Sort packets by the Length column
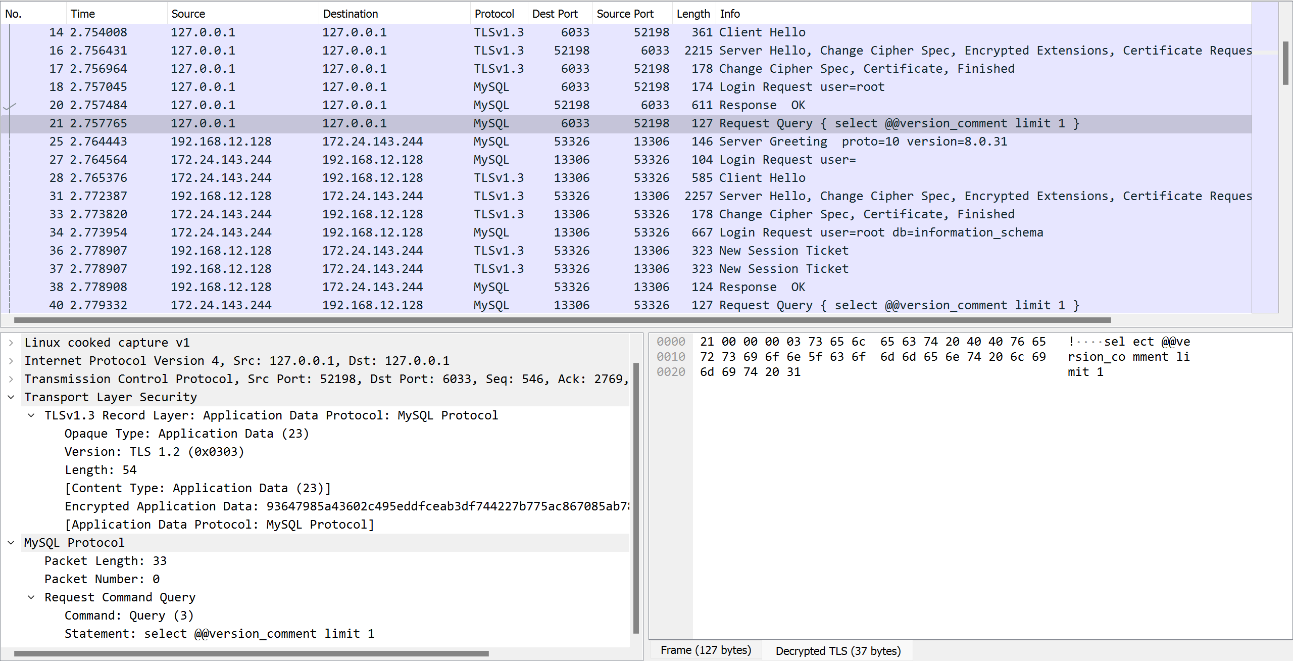This screenshot has width=1293, height=661. tap(693, 13)
